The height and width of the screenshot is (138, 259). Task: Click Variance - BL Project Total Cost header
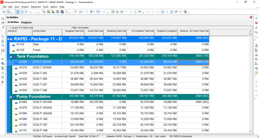pos(193,33)
